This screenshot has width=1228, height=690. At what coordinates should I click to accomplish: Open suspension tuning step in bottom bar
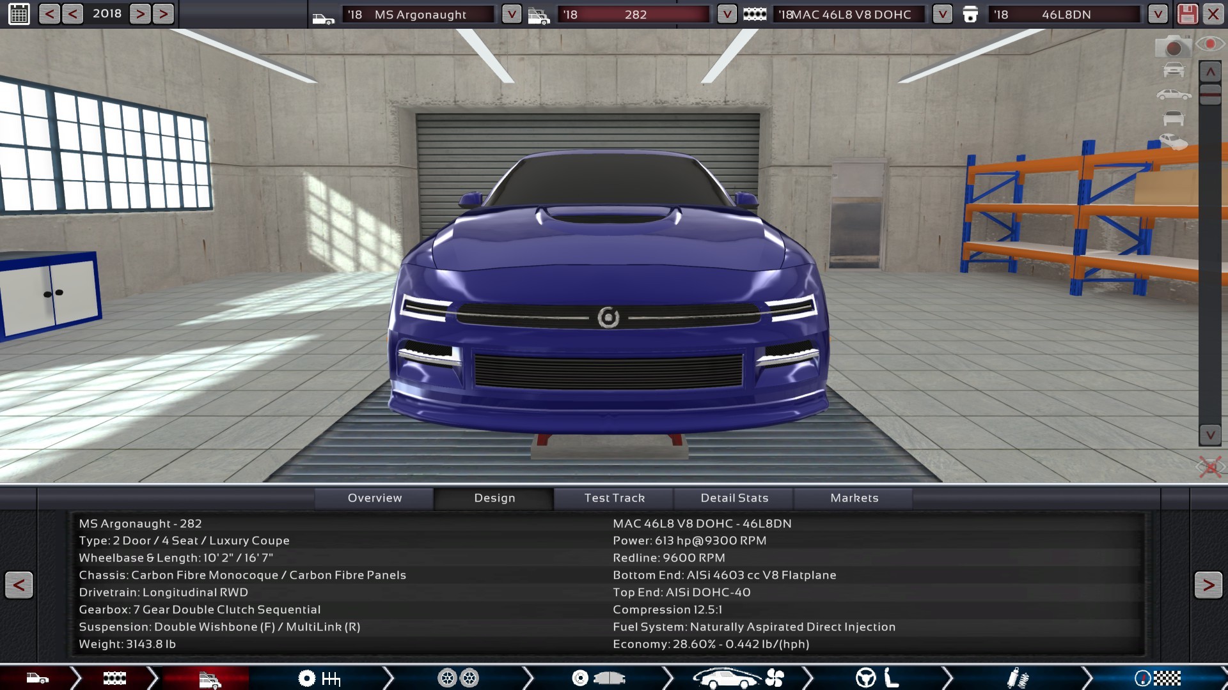pyautogui.click(x=1017, y=678)
